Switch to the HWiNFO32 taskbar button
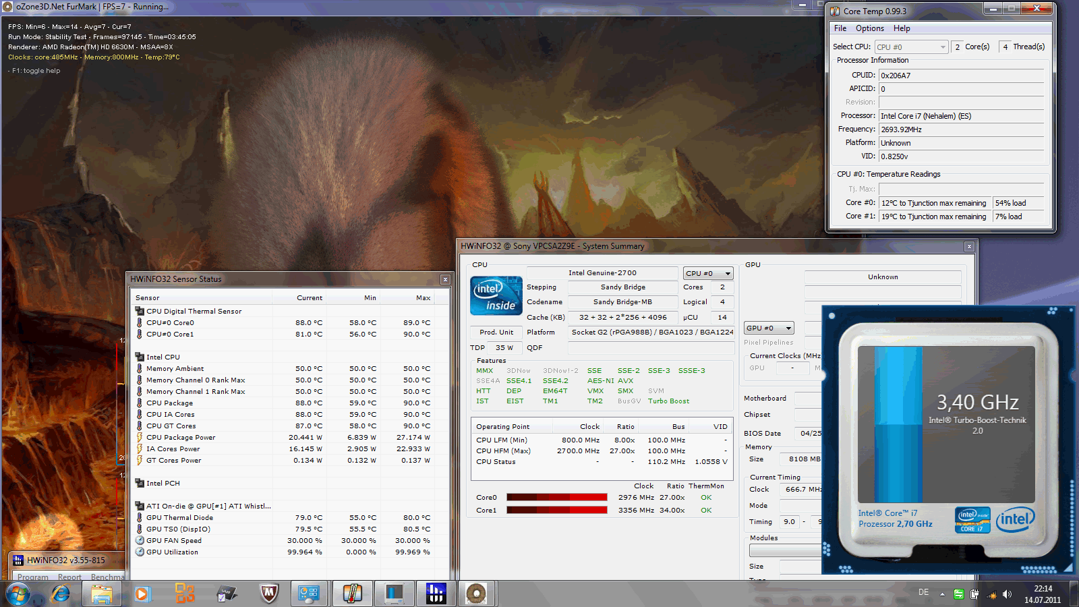 point(436,594)
